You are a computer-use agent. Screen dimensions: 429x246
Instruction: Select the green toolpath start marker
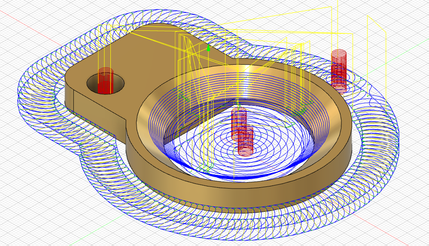[x=209, y=48]
